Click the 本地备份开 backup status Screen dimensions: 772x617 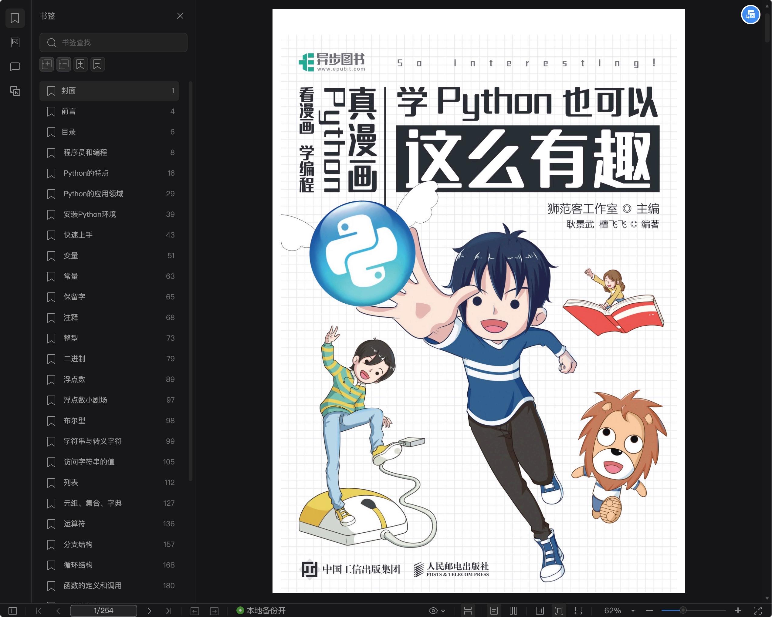[x=261, y=611]
